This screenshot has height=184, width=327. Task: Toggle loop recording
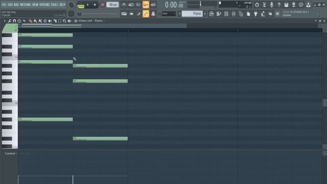[153, 5]
